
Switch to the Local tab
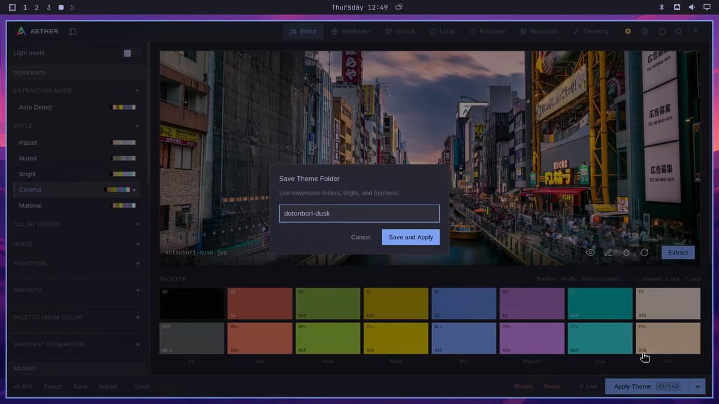442,31
